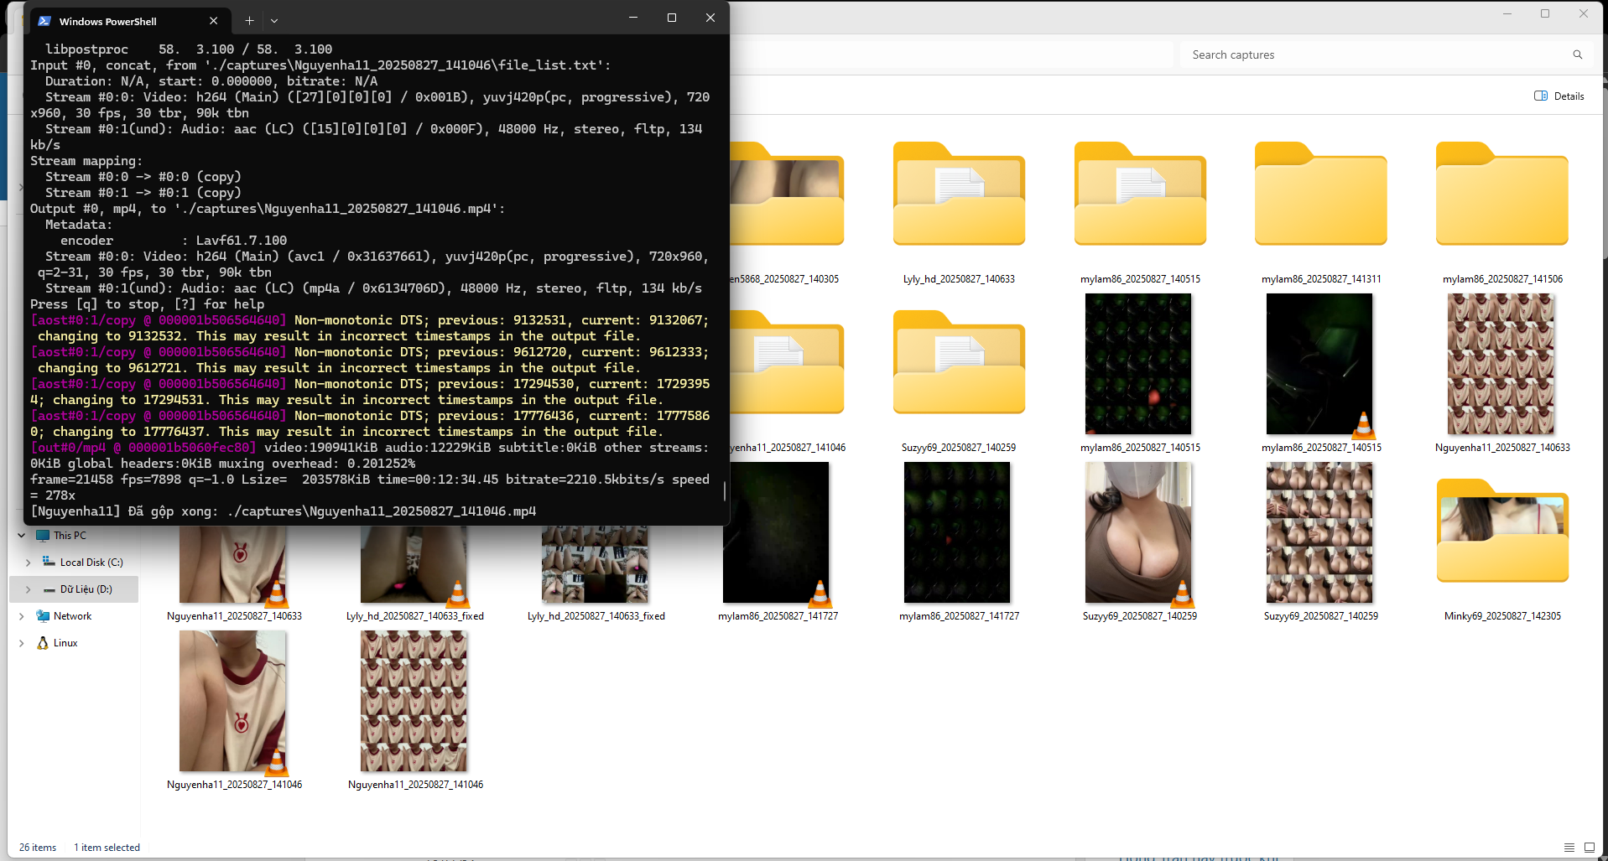The image size is (1608, 861).
Task: Close the Windows PowerShell tab
Action: [214, 21]
